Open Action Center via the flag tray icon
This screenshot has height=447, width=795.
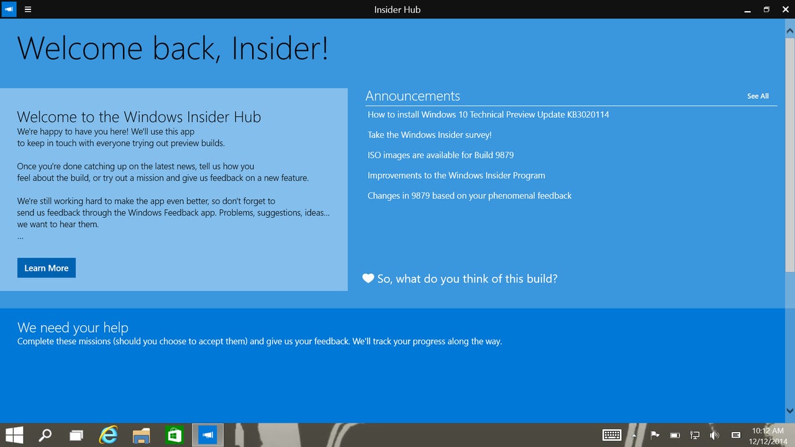click(x=655, y=435)
